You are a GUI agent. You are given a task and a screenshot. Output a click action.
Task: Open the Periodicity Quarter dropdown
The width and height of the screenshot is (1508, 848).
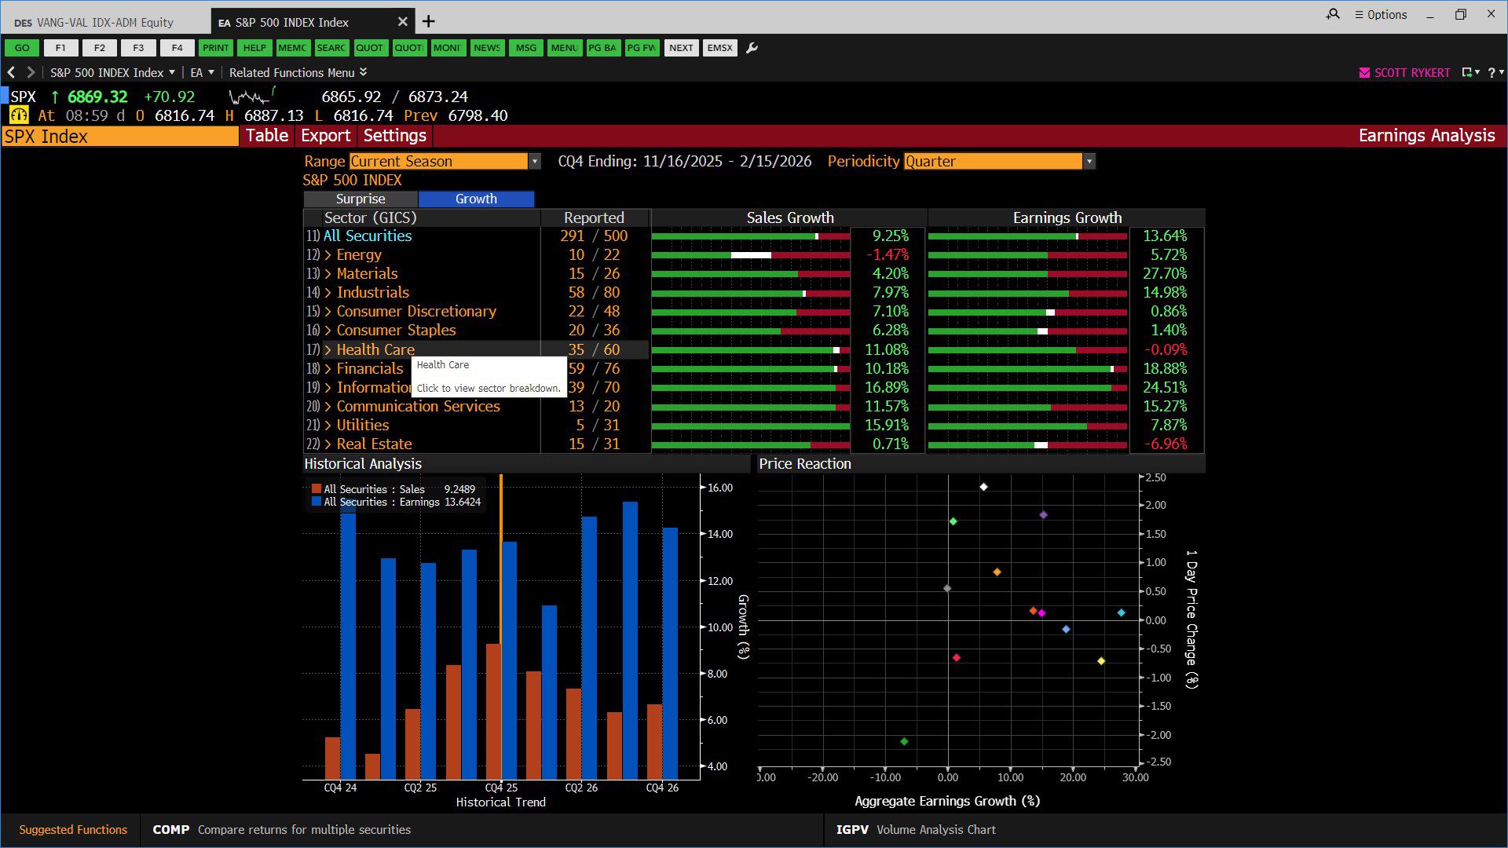click(999, 161)
